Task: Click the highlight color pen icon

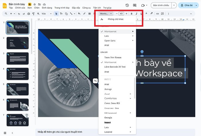Action: pos(152,13)
